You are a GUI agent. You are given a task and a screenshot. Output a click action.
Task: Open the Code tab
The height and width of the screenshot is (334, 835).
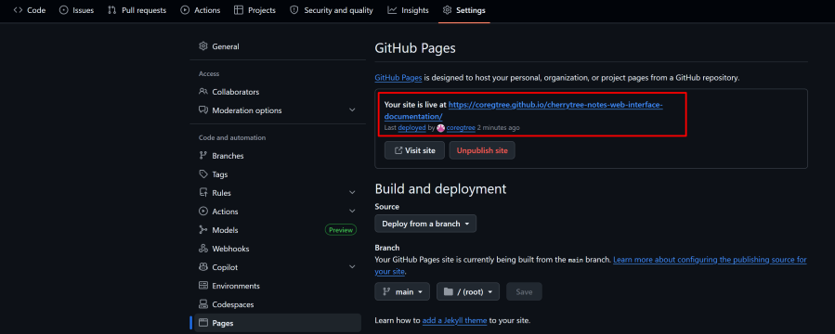point(30,10)
